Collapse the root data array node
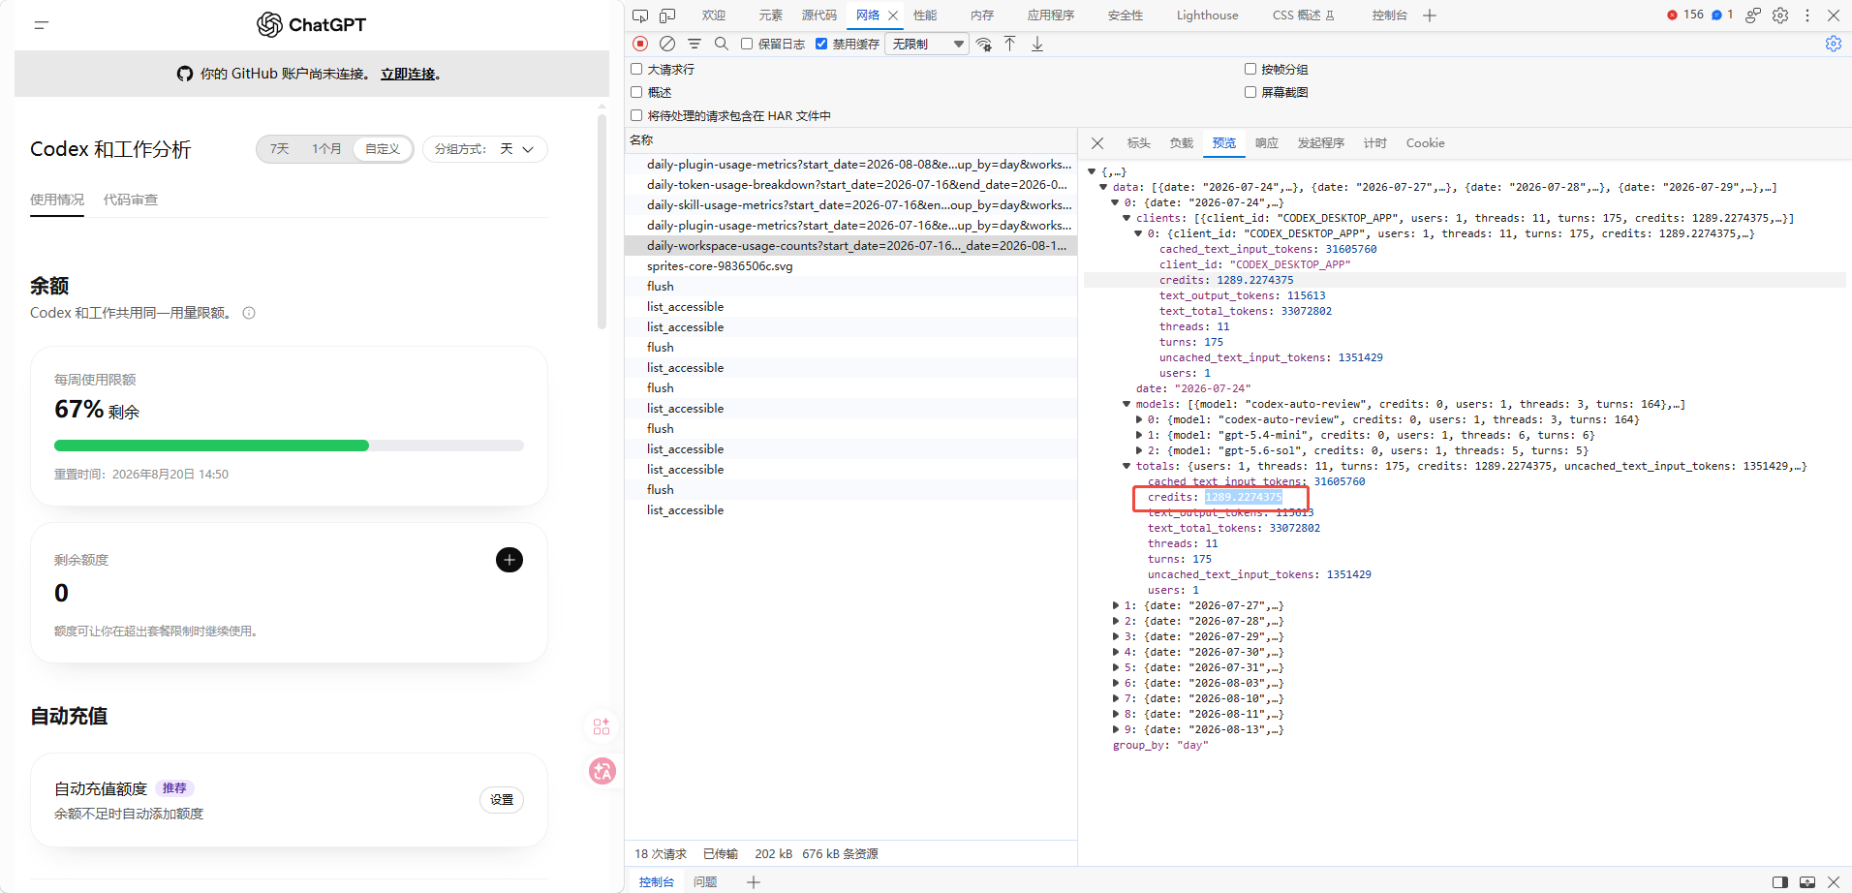 point(1103,187)
